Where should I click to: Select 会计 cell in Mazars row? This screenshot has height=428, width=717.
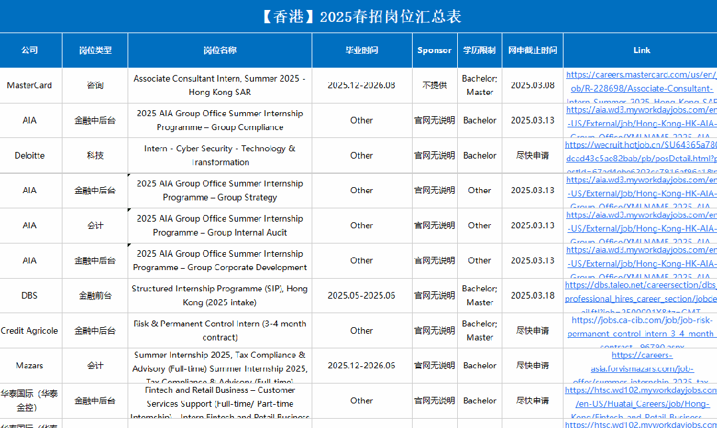95,366
